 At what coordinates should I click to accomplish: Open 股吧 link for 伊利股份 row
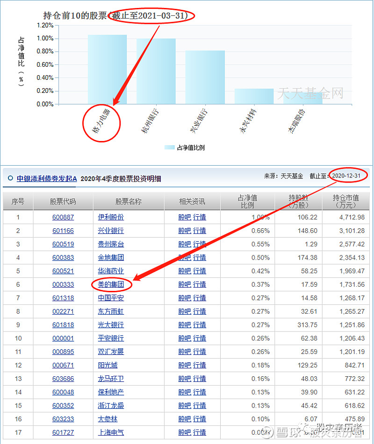[185, 217]
